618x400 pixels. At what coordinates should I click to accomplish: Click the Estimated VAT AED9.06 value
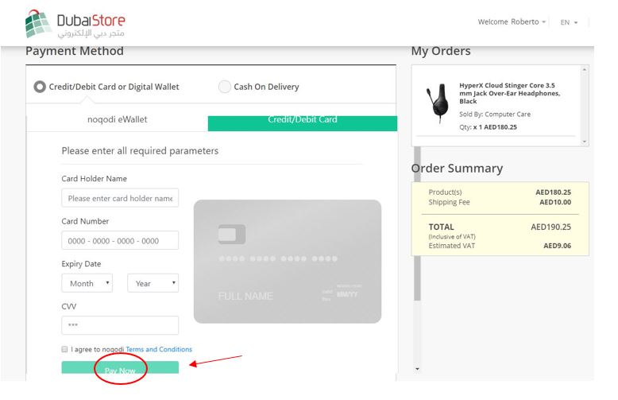(x=557, y=246)
